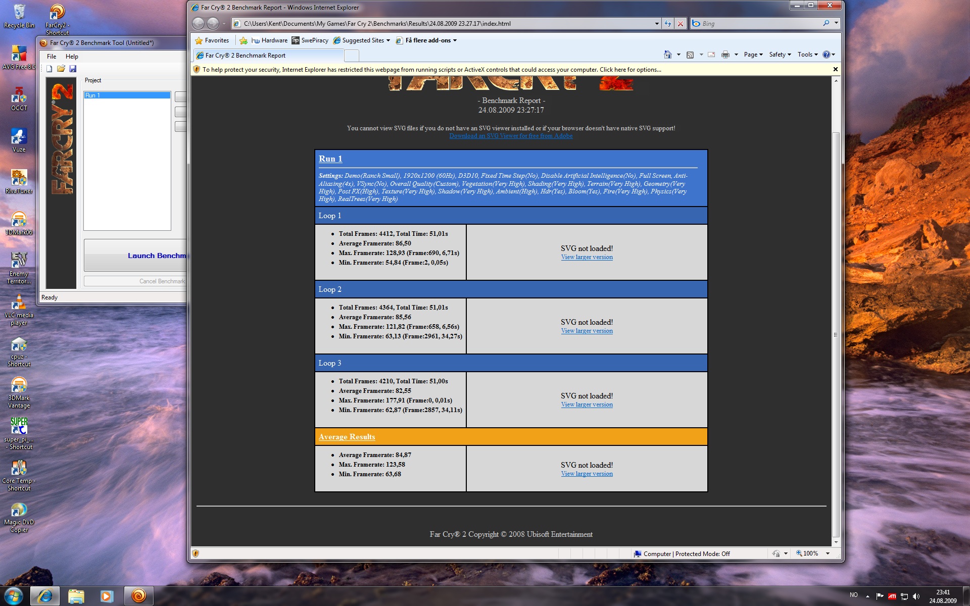Open project icon in Benchmark Tool
970x606 pixels.
click(61, 69)
